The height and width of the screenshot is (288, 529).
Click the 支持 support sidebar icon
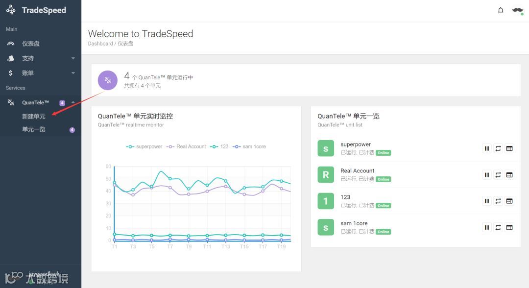click(x=11, y=58)
